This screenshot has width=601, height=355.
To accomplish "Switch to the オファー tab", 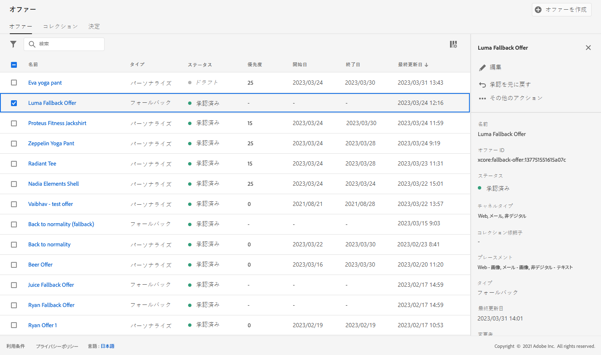I will (21, 27).
